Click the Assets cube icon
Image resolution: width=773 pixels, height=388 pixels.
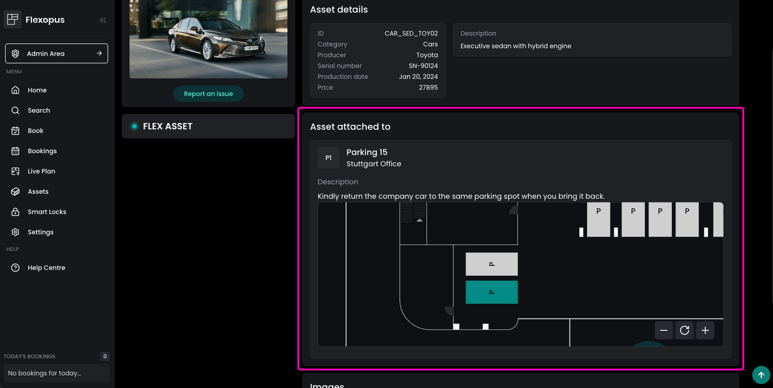[x=15, y=192]
